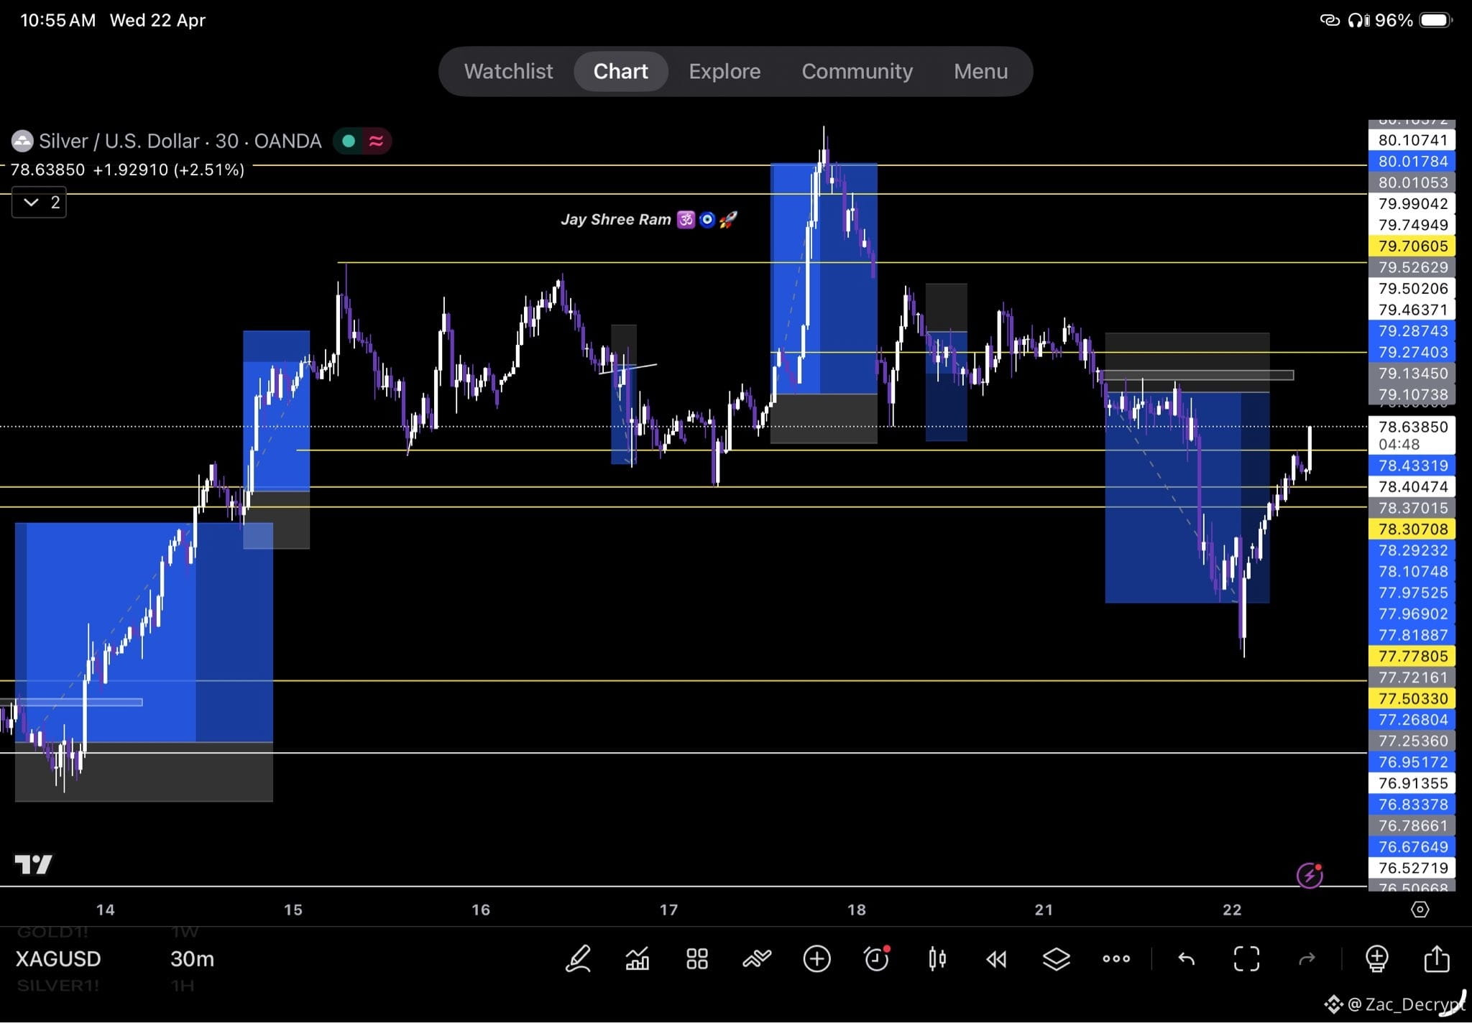Toggle fullscreen mode icon

1246,958
